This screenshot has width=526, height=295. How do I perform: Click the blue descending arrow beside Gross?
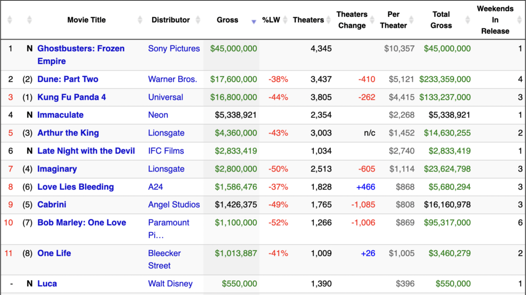(x=254, y=22)
